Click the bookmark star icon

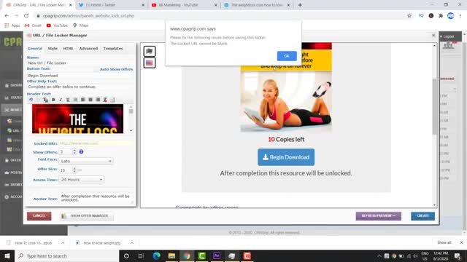(409, 16)
